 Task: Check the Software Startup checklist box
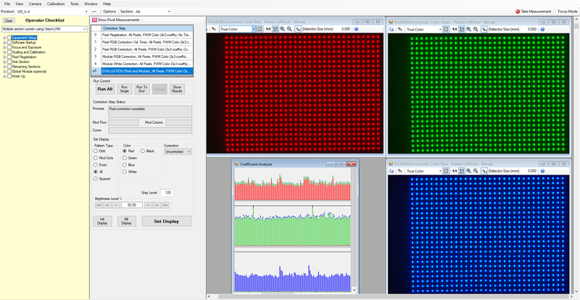point(9,43)
